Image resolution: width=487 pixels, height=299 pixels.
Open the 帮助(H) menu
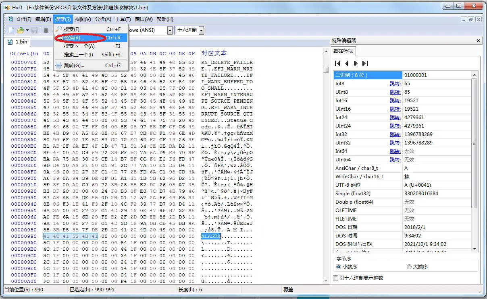[x=164, y=19]
